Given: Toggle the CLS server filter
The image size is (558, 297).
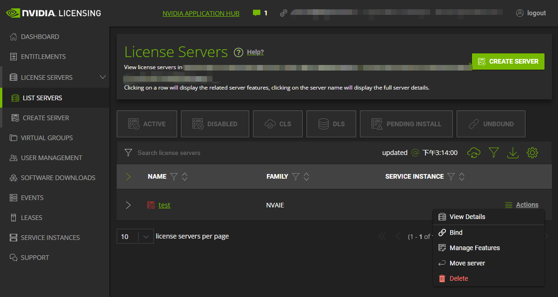Looking at the screenshot, I should pos(278,124).
